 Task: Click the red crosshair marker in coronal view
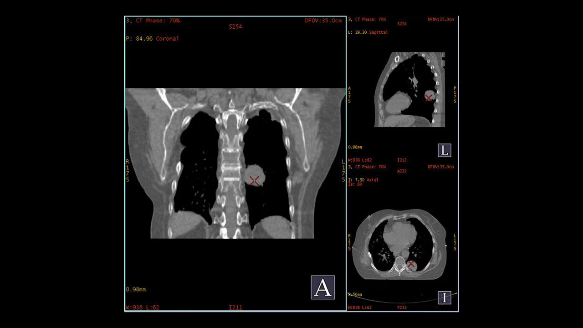point(254,180)
